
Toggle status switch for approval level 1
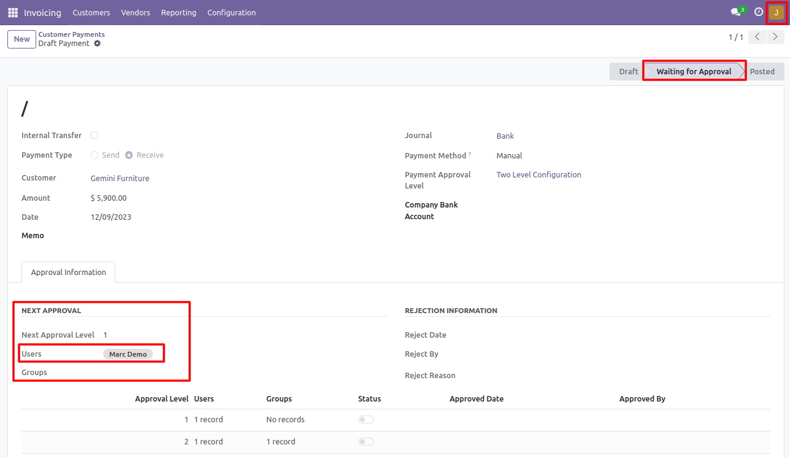pos(366,420)
